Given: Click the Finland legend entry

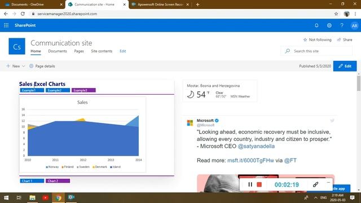Looking at the screenshot, I should point(68,167).
